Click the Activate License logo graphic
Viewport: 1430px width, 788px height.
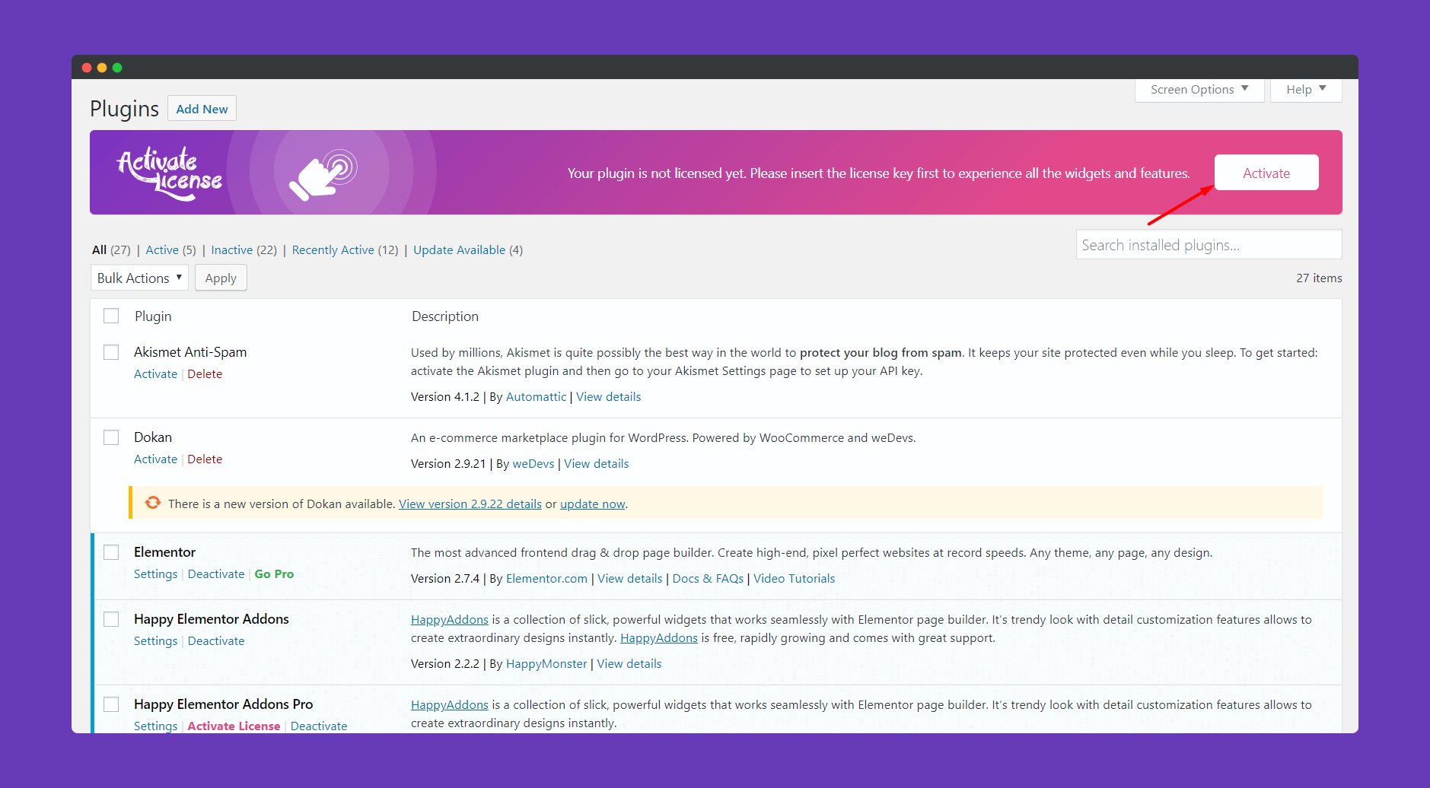[170, 173]
